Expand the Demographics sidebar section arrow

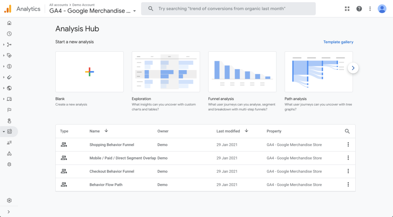coord(4,88)
